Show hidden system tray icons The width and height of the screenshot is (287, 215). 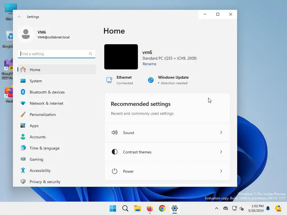pyautogui.click(x=217, y=208)
